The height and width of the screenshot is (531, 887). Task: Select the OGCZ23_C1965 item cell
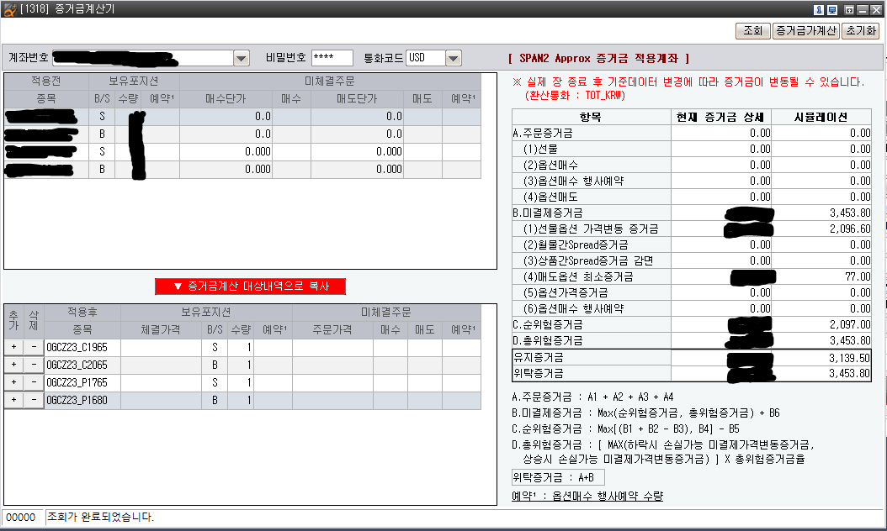pyautogui.click(x=82, y=348)
